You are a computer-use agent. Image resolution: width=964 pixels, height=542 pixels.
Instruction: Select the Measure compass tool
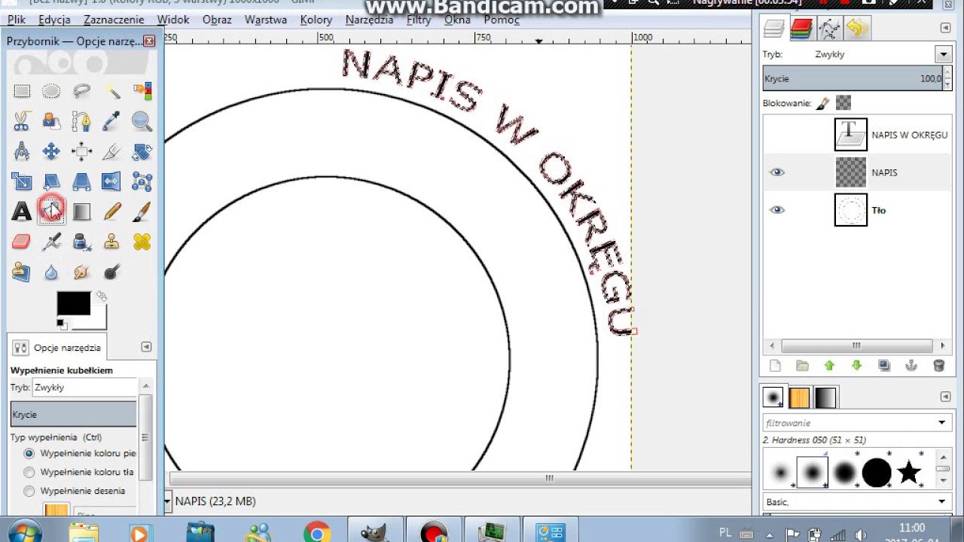pyautogui.click(x=22, y=151)
